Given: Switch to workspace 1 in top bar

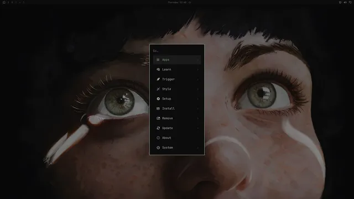Looking at the screenshot, I should [x=8, y=2].
